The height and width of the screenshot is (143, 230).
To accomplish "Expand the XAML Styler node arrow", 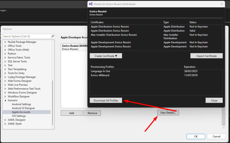I will [5, 124].
